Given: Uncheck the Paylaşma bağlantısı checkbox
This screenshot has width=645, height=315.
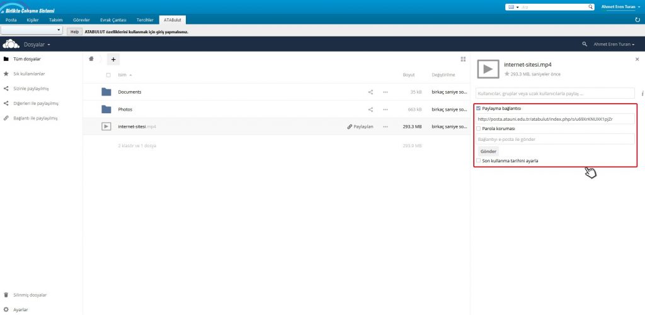Looking at the screenshot, I should click(479, 108).
